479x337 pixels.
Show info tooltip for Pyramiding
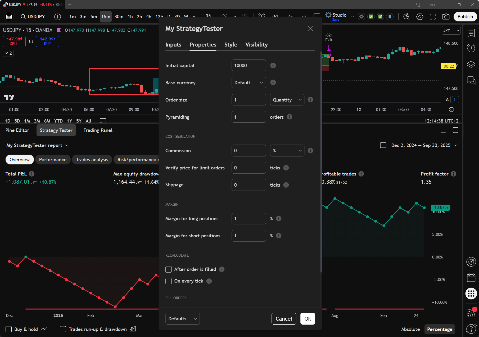290,117
